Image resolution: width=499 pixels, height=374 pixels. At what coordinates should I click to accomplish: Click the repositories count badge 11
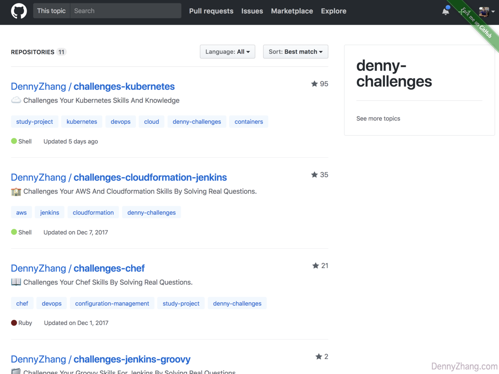pos(61,52)
